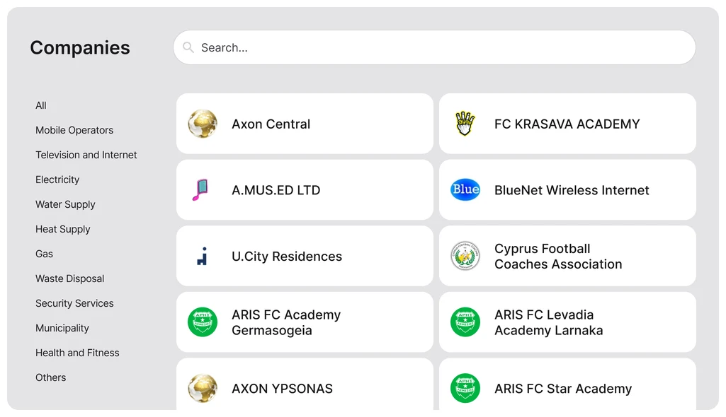The height and width of the screenshot is (417, 726).
Task: Click the ARIS FC Levadia Academy green badge
Action: point(465,322)
